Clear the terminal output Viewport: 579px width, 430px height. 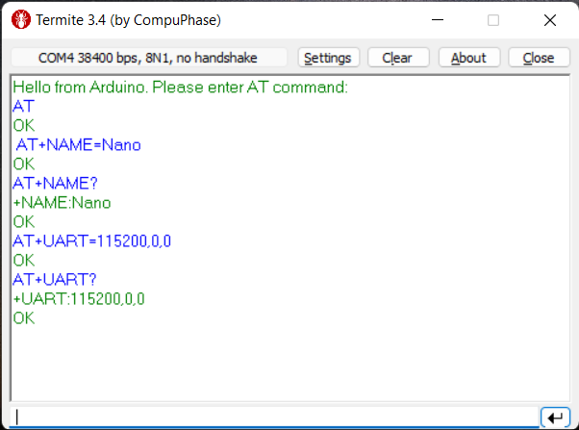tap(398, 58)
